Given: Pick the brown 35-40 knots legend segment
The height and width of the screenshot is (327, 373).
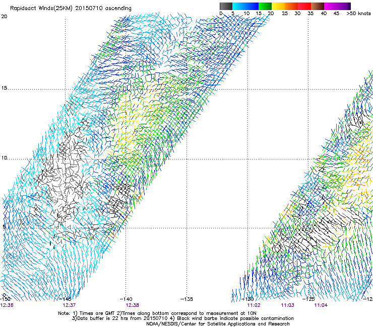Looking at the screenshot, I should point(318,6).
